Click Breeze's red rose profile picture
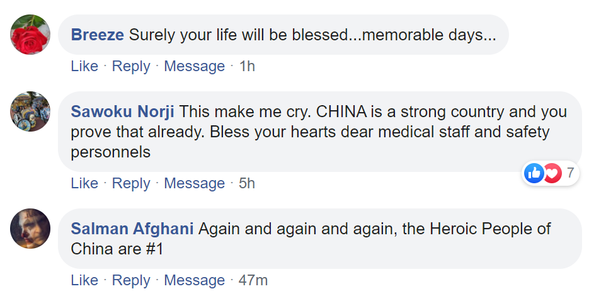The image size is (589, 301). 30,35
